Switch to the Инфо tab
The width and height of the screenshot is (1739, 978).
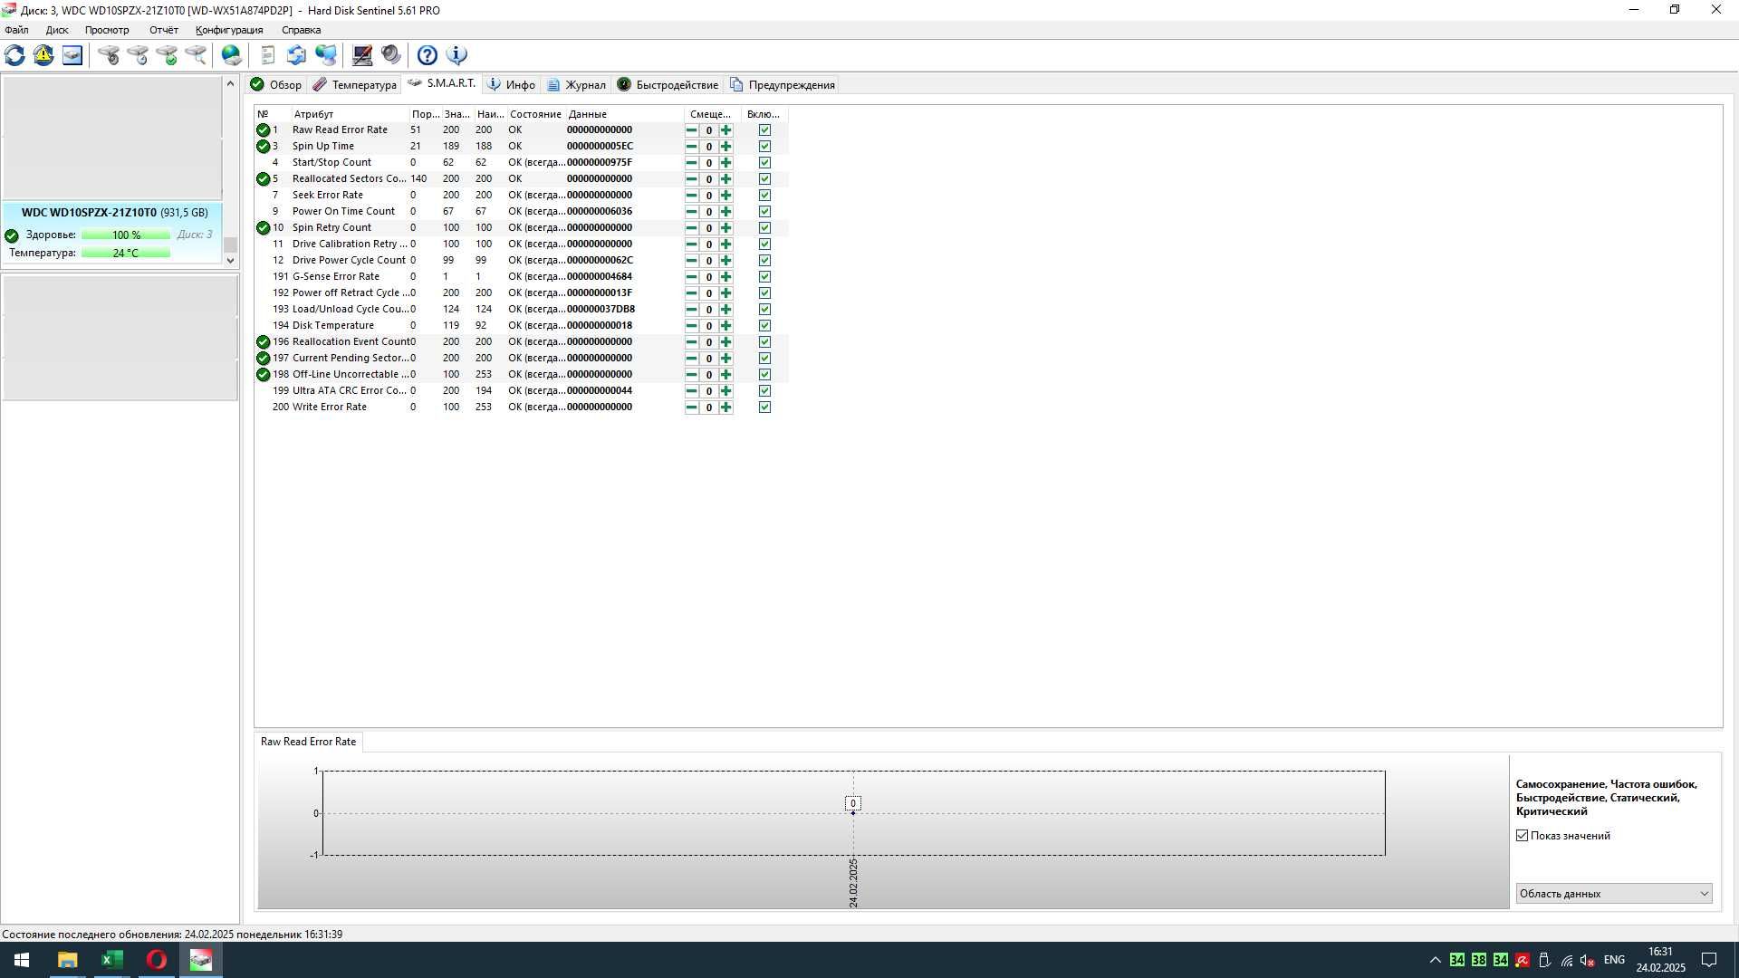[x=512, y=85]
